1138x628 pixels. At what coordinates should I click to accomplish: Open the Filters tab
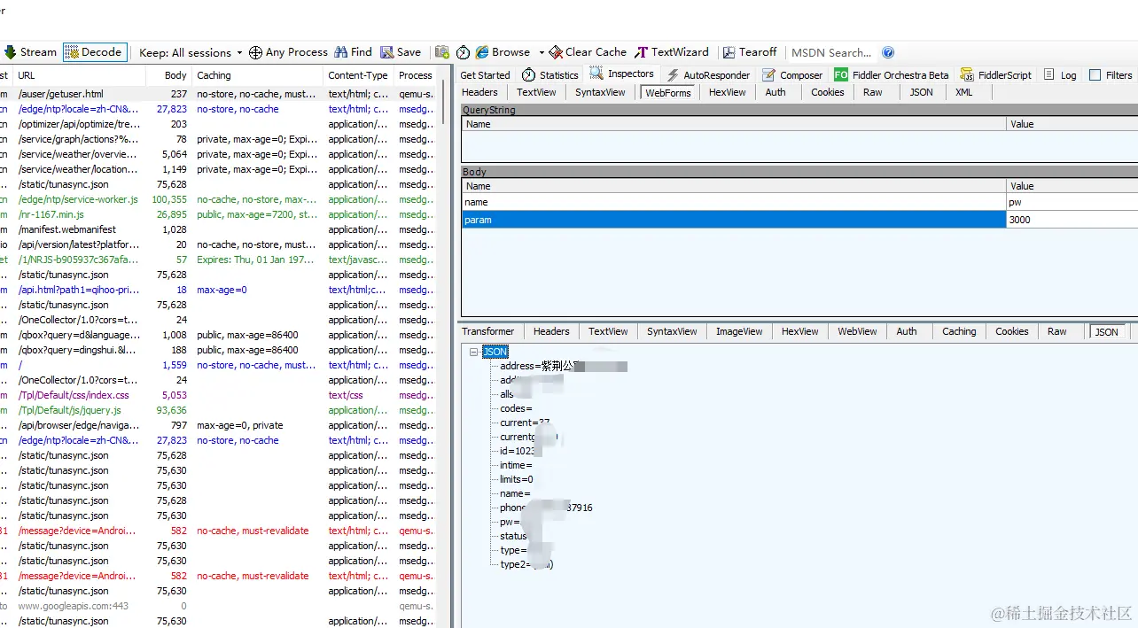coord(1111,75)
